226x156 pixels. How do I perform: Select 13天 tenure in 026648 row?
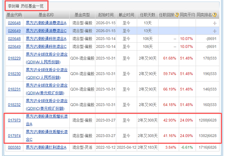tap(148, 23)
